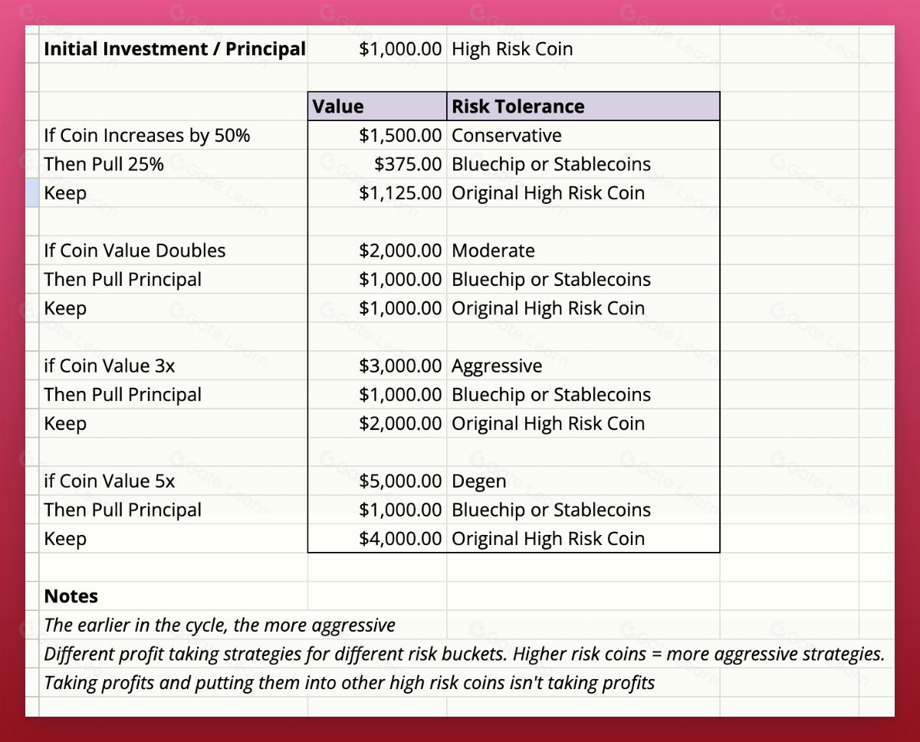Image resolution: width=920 pixels, height=742 pixels.
Task: Select the If Coin Value Doubles cell
Action: (x=135, y=251)
